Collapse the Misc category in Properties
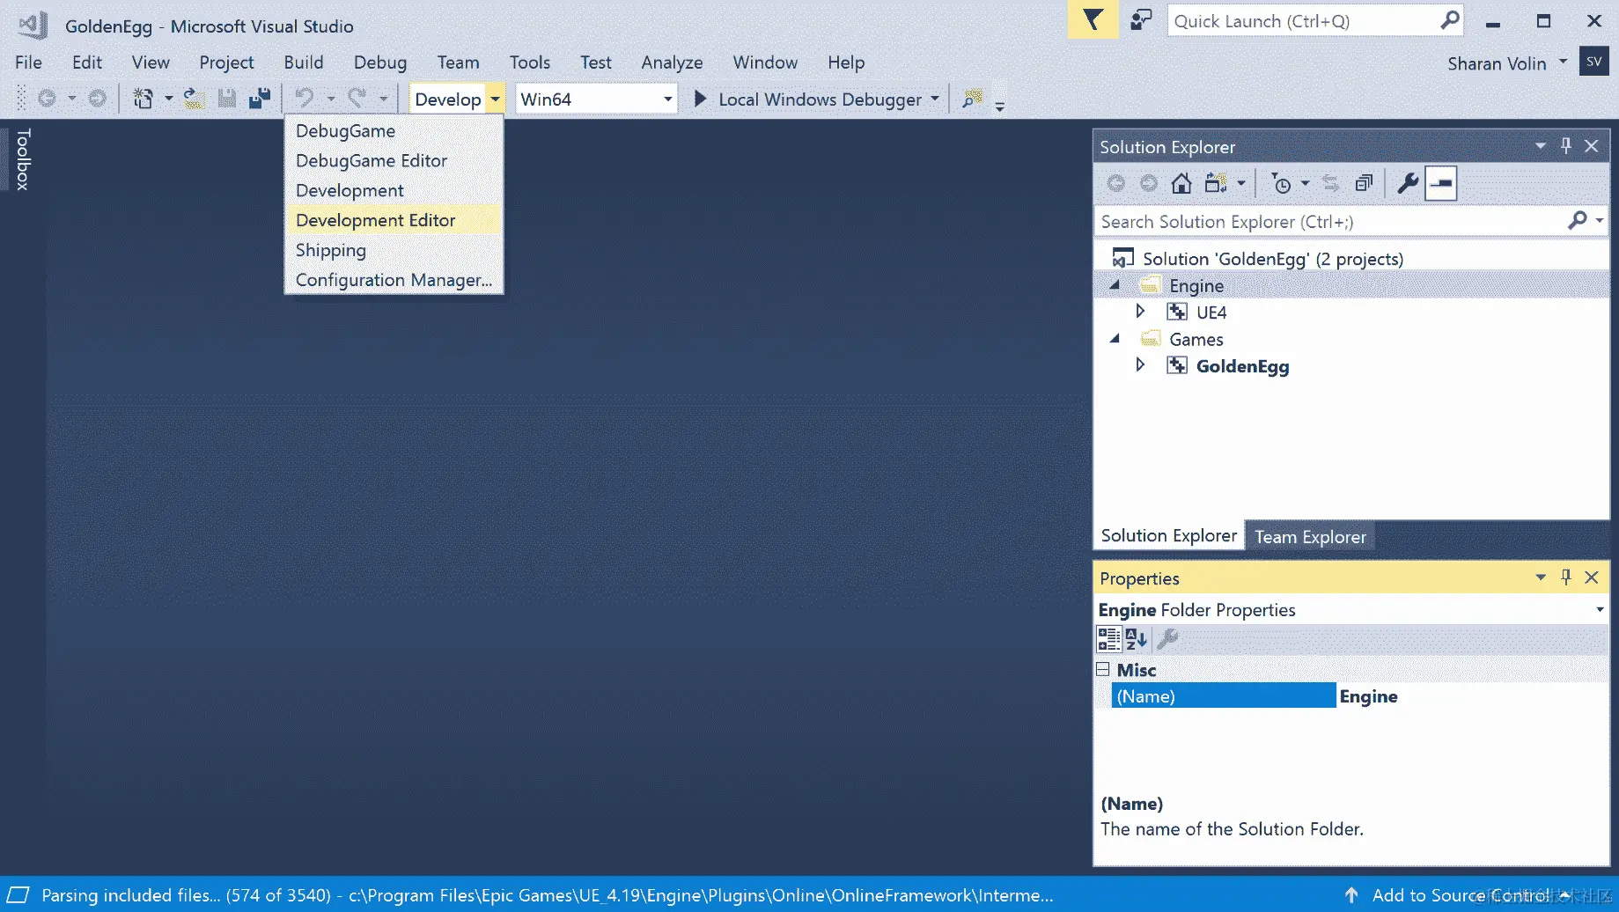Image resolution: width=1619 pixels, height=912 pixels. pos(1102,669)
